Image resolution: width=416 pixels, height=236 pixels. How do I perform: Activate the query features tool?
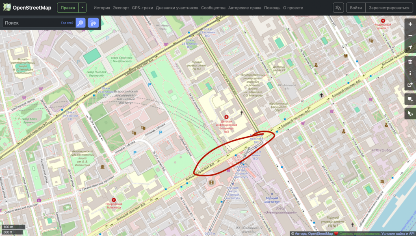coord(410,114)
